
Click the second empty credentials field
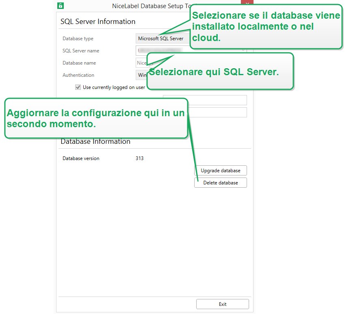click(217, 113)
